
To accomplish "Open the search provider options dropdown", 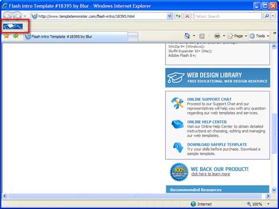I will click(x=273, y=16).
